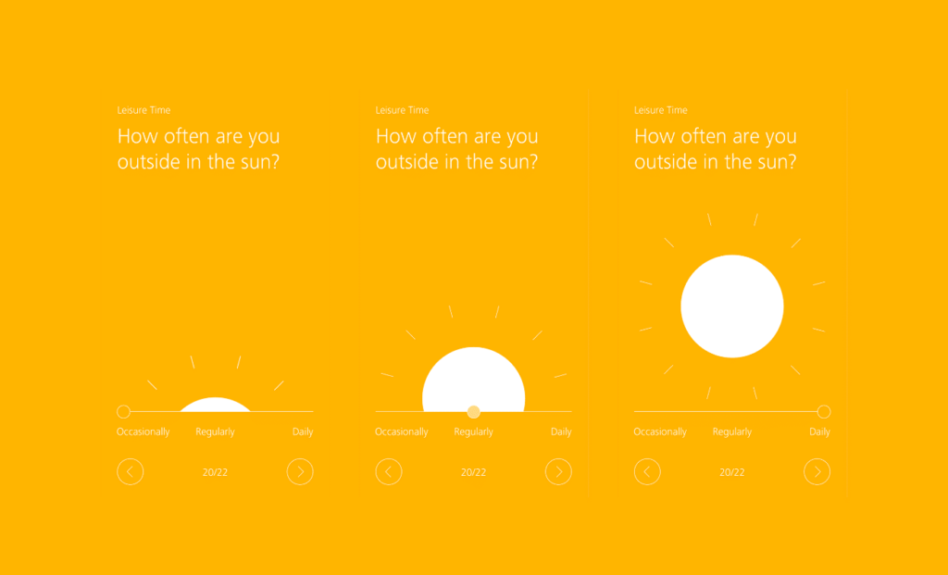
Task: Click the 20/22 progress counter in first panel
Action: coord(215,472)
